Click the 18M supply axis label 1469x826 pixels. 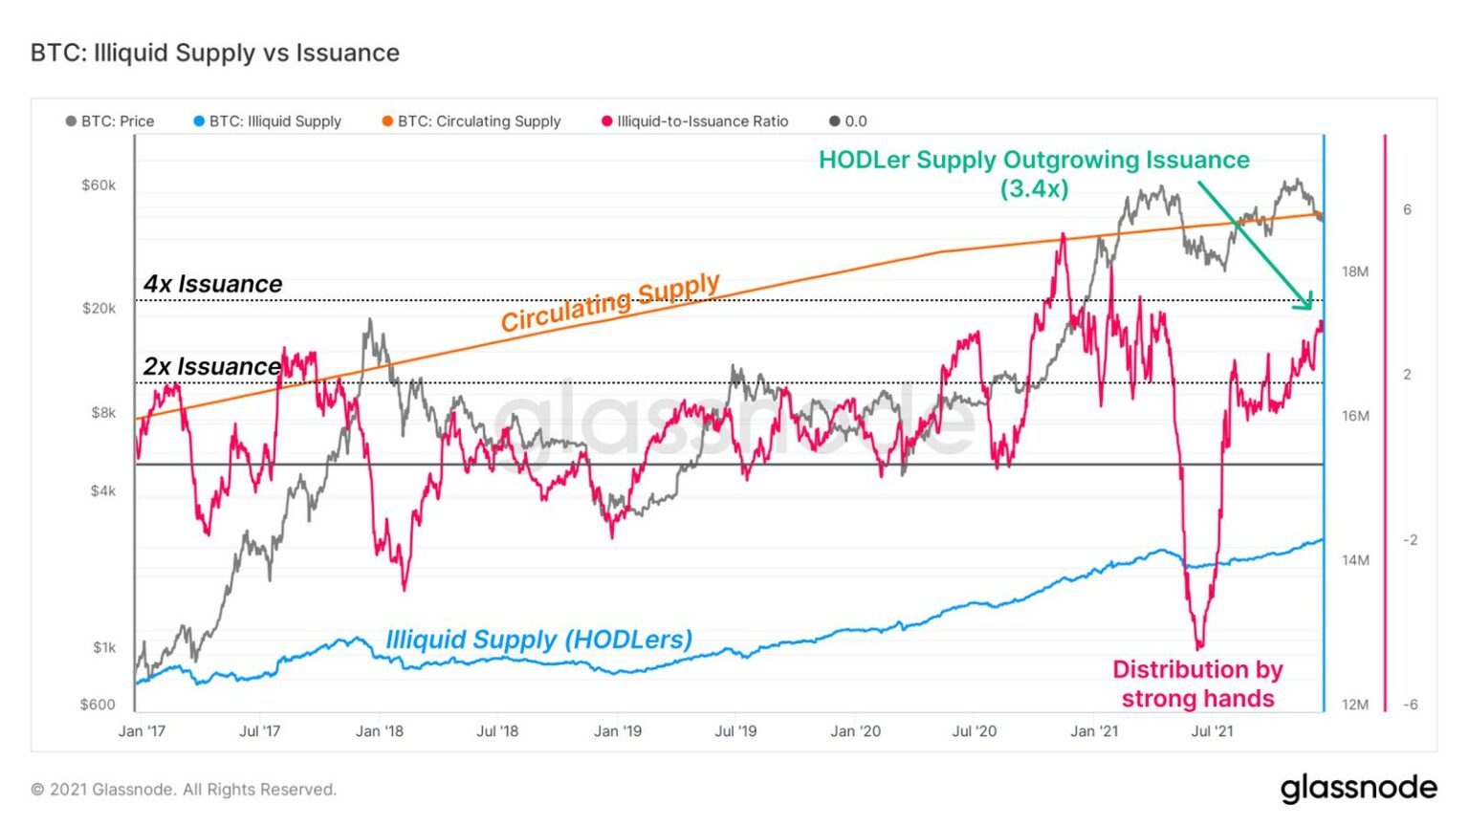pos(1355,272)
